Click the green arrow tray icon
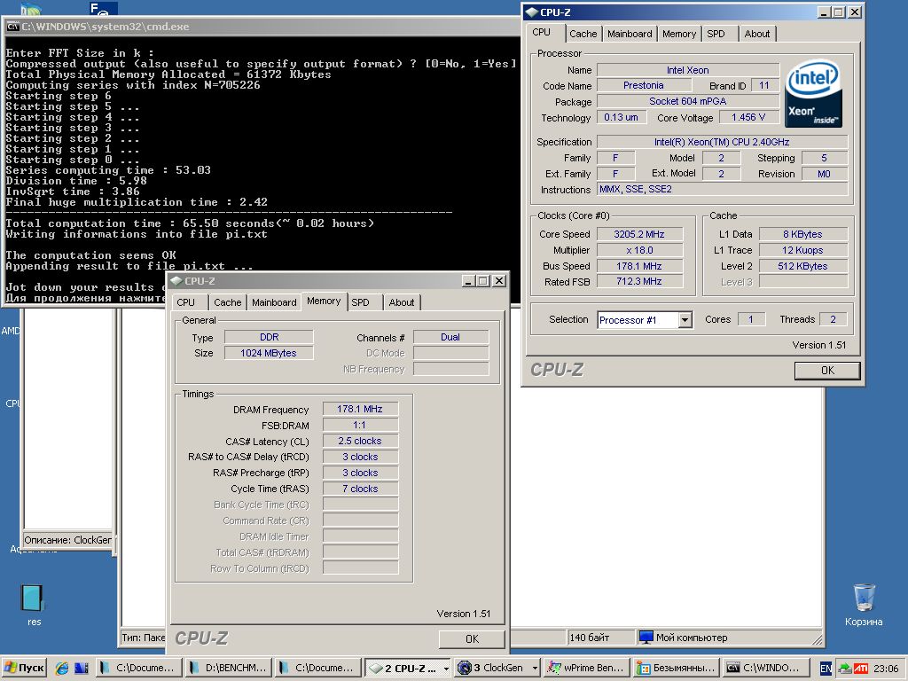 click(x=845, y=669)
